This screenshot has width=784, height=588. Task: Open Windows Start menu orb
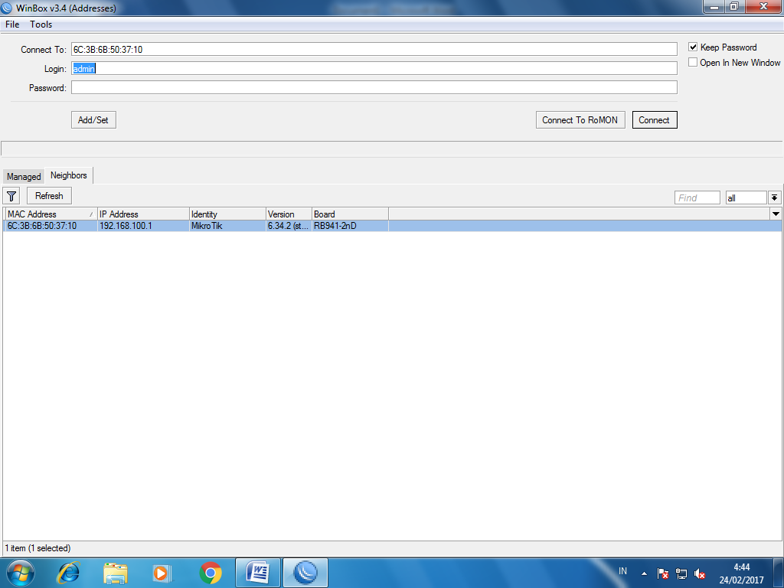[x=20, y=573]
